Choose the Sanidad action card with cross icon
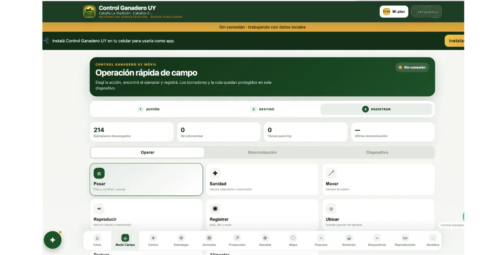The width and height of the screenshot is (486, 255). 262,180
